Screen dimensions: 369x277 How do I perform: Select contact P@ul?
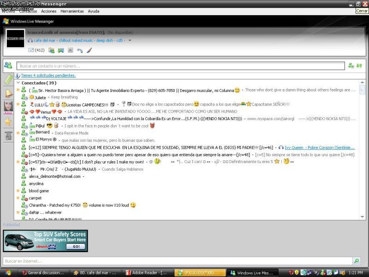186,126
